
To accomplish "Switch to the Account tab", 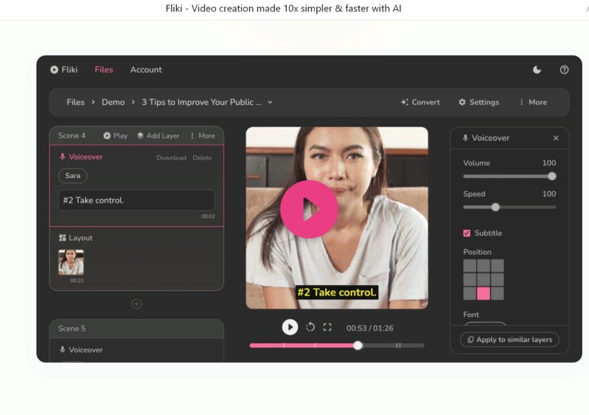I will point(146,70).
